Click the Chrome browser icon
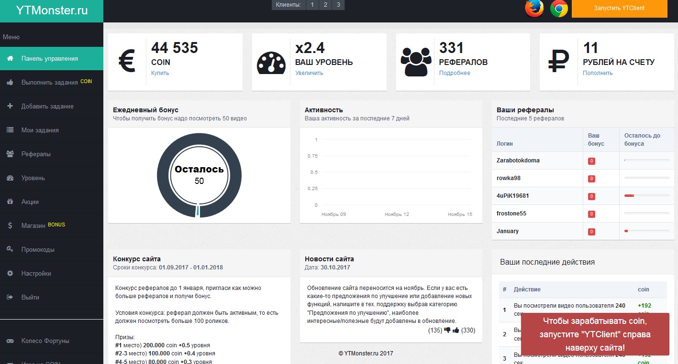The height and width of the screenshot is (364, 678). [559, 9]
